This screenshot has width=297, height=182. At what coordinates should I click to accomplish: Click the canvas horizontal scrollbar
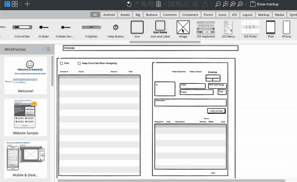(x=171, y=181)
